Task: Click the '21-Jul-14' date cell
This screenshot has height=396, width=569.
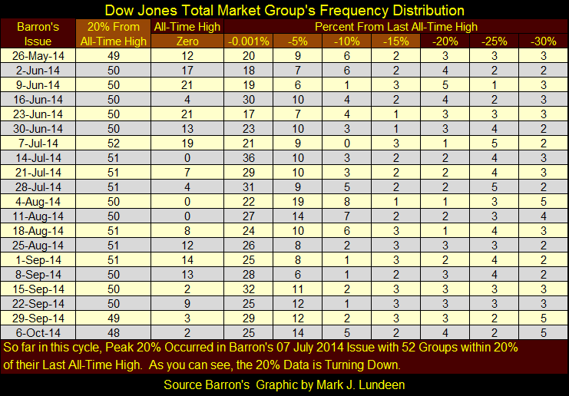Action: click(x=38, y=172)
